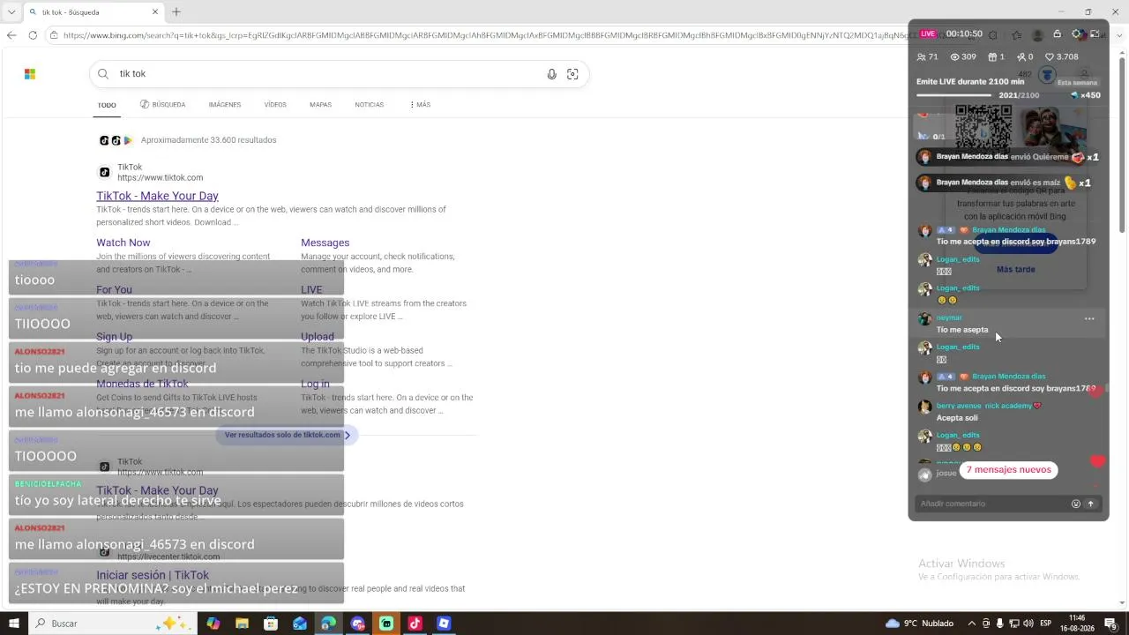Switch to the MAPAS tab
1129x635 pixels.
pyautogui.click(x=320, y=105)
